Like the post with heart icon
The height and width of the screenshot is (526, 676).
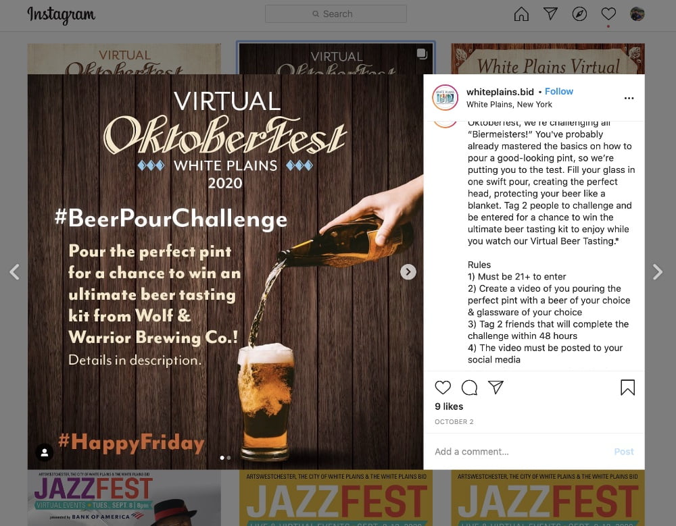tap(443, 388)
